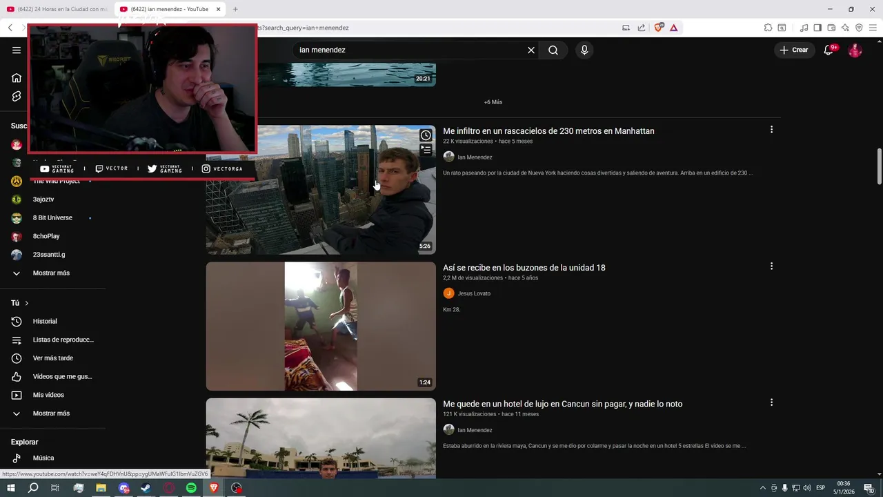
Task: Click the Brave Rewards triangle icon
Action: pos(674,28)
